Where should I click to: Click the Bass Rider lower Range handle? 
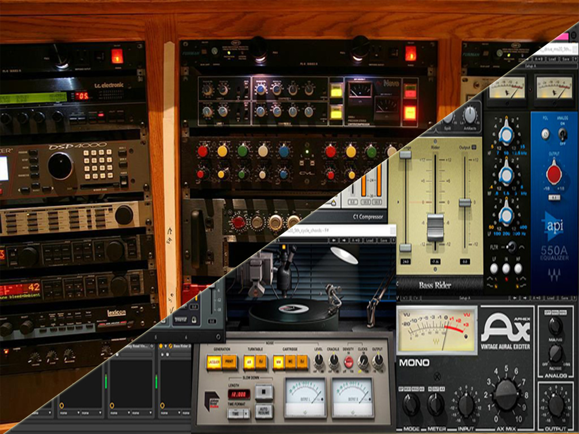pos(405,248)
